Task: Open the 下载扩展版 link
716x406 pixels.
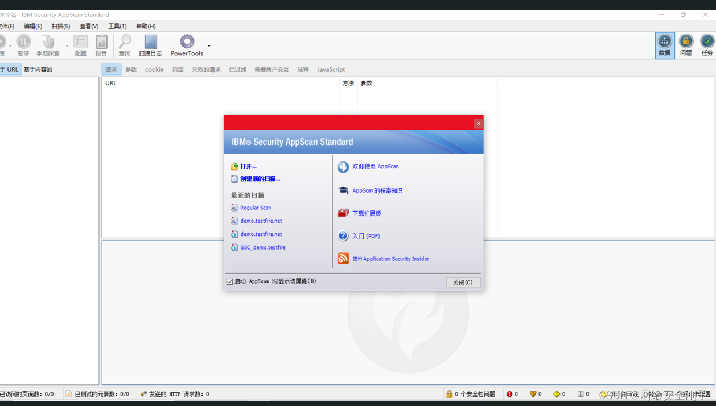Action: coord(367,213)
